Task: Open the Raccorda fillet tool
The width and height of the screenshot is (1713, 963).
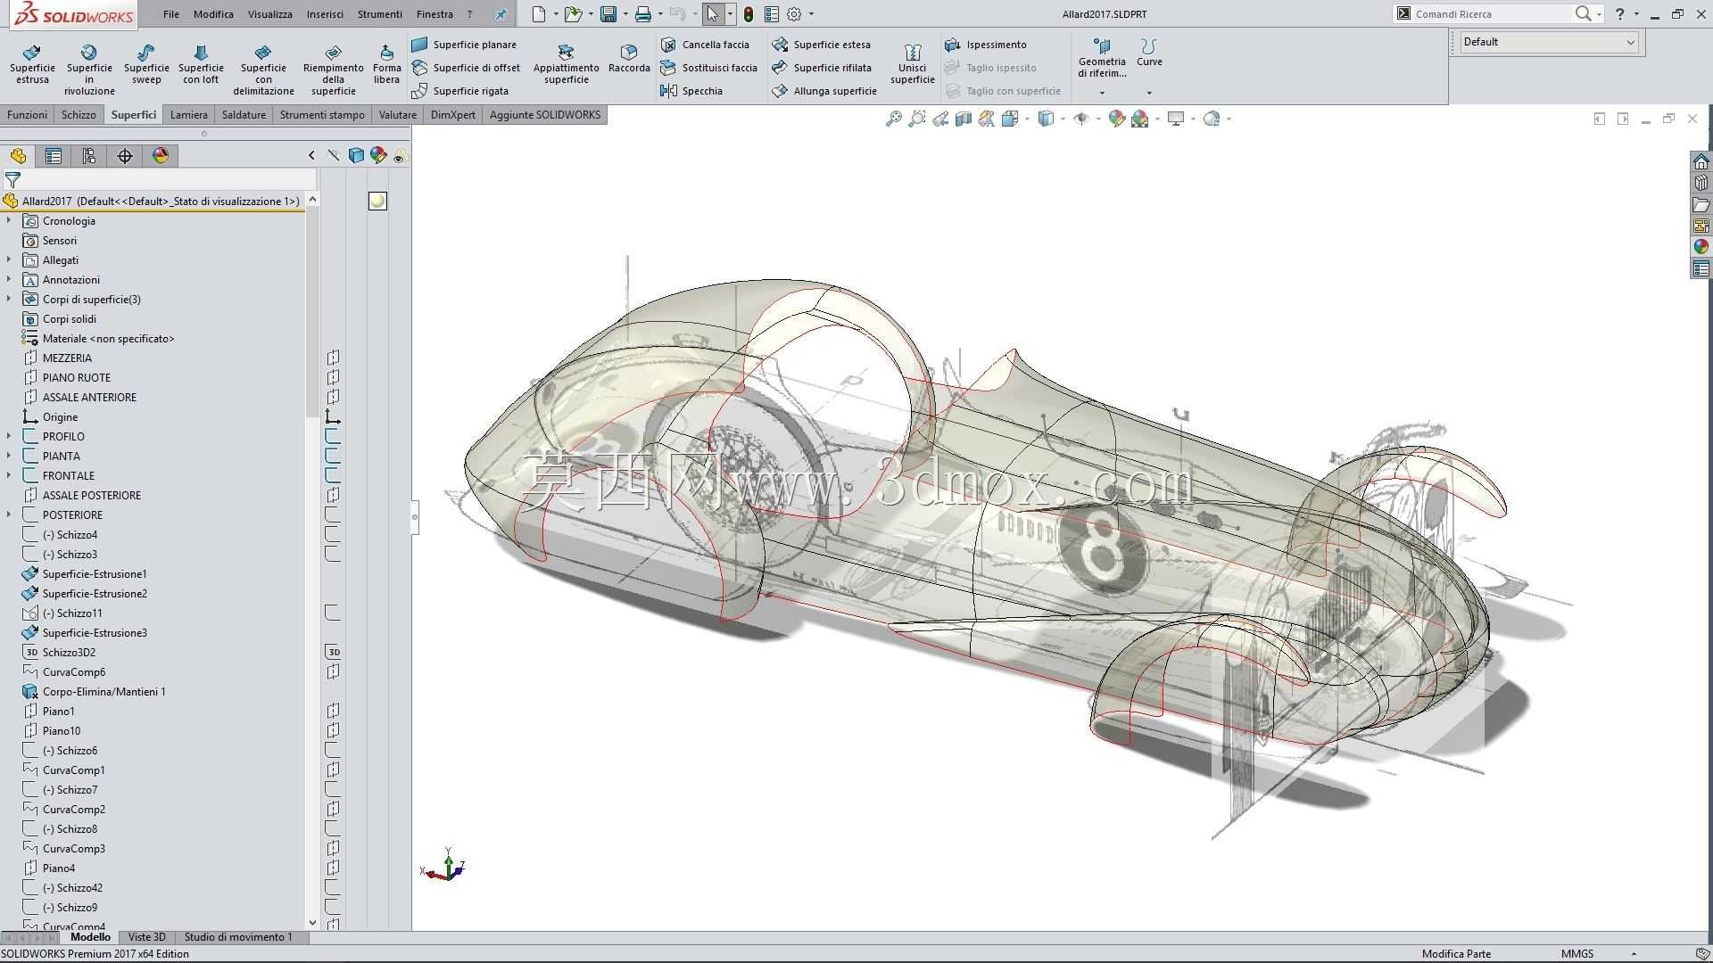Action: click(629, 59)
